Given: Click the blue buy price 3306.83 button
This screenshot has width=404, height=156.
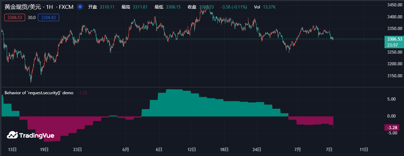Looking at the screenshot, I should 49,17.
